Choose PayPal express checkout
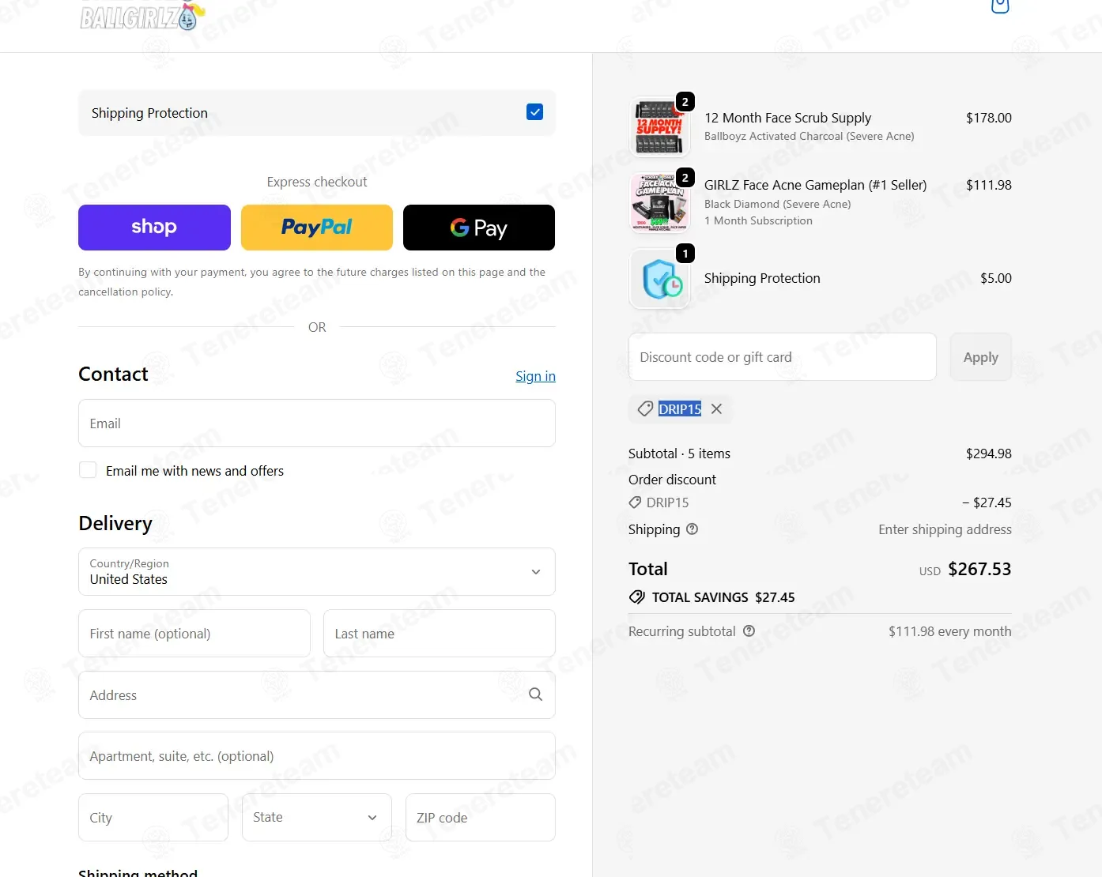1102x877 pixels. point(317,228)
